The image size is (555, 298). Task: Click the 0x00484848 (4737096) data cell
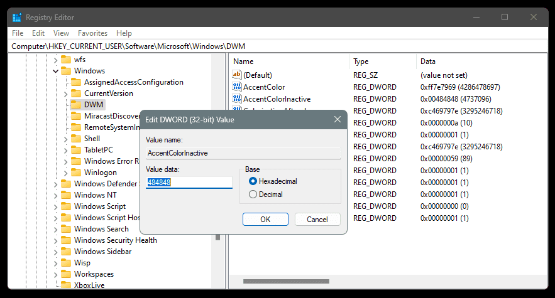click(x=456, y=99)
